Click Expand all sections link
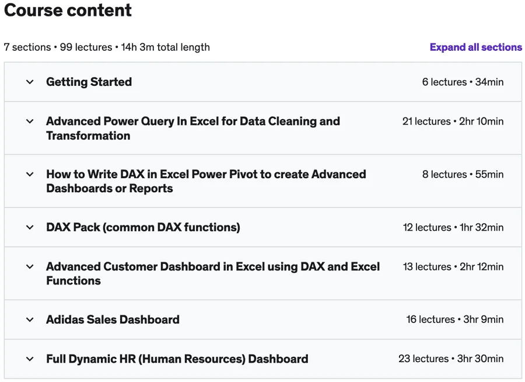Screen dimensions: 525x382 (x=476, y=47)
